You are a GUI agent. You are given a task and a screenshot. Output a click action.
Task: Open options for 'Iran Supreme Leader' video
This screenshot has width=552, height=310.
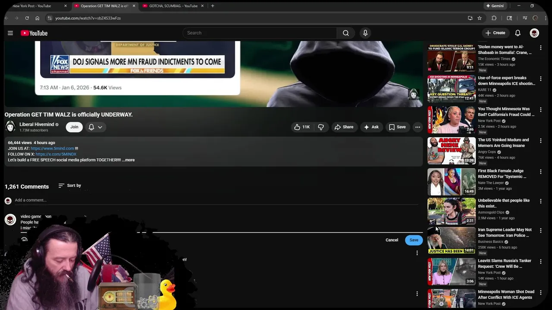pos(541,230)
